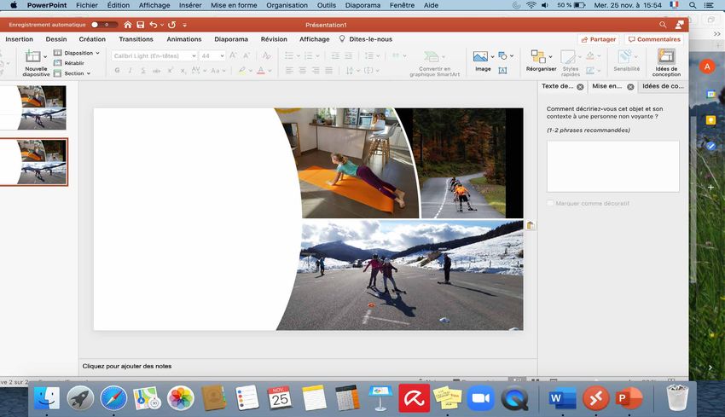Open Zoom app from the Dock
The width and height of the screenshot is (725, 417).
point(481,397)
